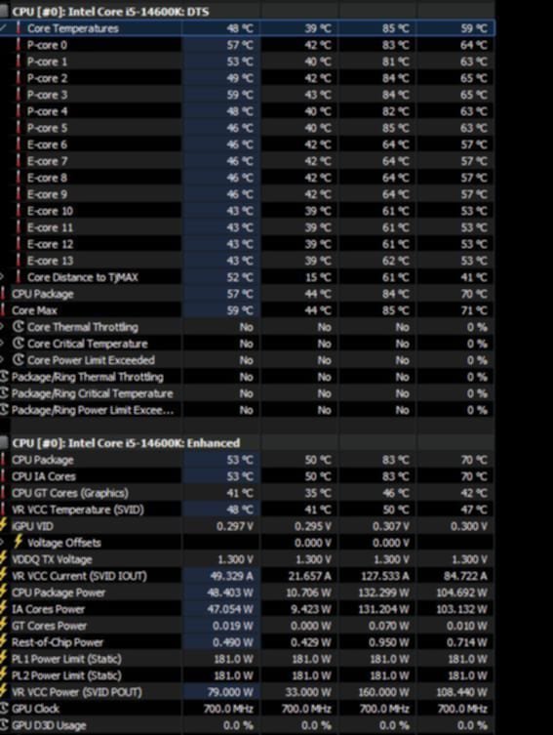Expand the Core Thermal Throttling entry
Viewport: 553px width, 735px height.
(2, 327)
